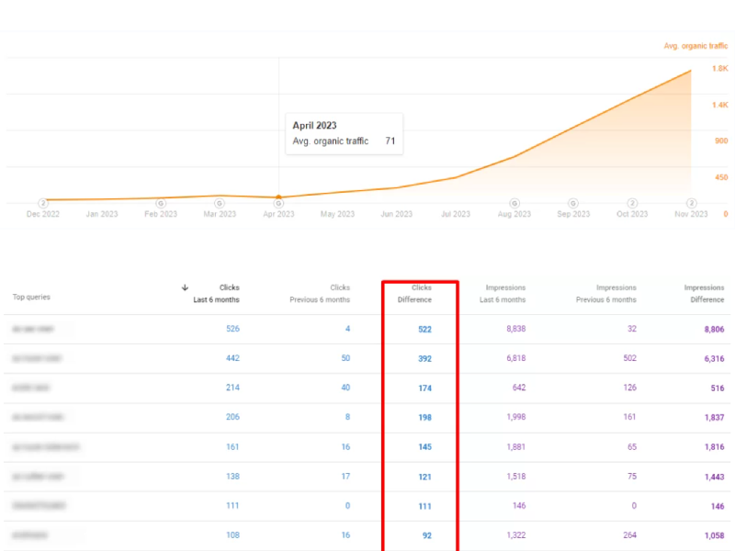Screen dimensions: 735x551
Task: Sort by Clicks Difference column header
Action: point(421,294)
